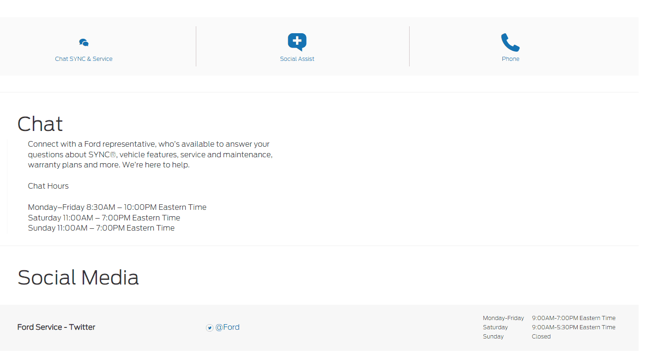Click the Phone handset icon

510,42
